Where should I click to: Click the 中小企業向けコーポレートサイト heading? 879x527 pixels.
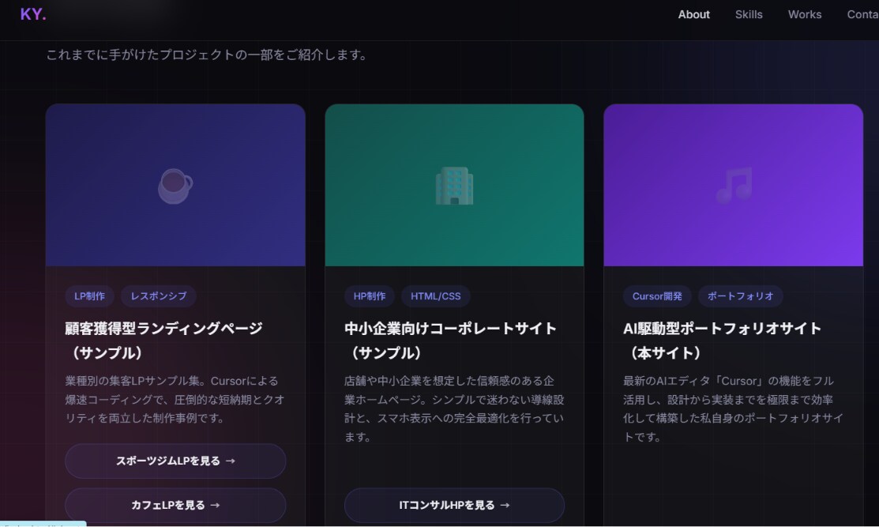click(450, 341)
